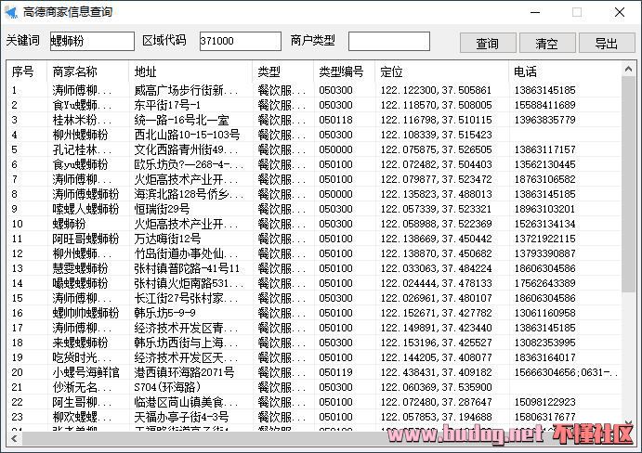
Task: Sort by the 类型编号 column header
Action: [x=341, y=71]
